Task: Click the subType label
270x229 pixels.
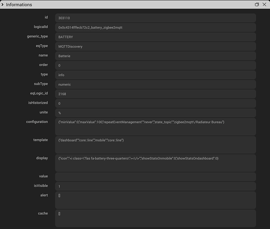Action: tap(41, 84)
